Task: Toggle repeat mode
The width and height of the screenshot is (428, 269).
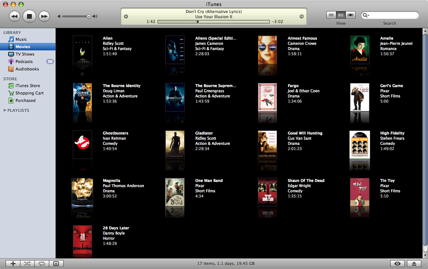Action: pos(42,263)
